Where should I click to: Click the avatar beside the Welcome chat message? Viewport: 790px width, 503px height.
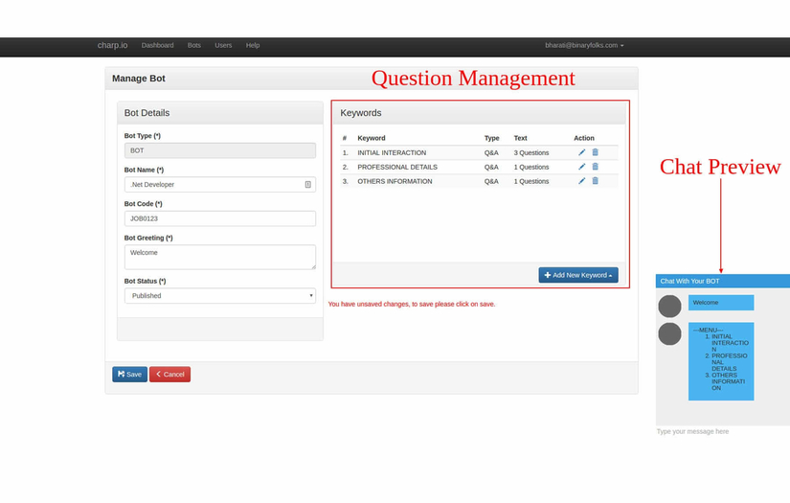pyautogui.click(x=669, y=306)
